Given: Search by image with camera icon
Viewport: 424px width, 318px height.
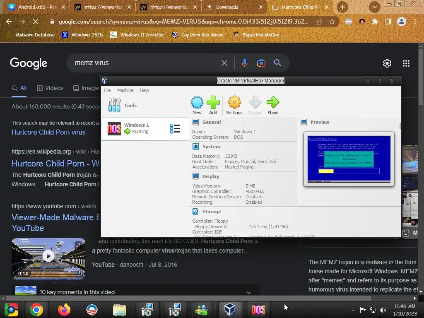Looking at the screenshot, I should tap(261, 63).
